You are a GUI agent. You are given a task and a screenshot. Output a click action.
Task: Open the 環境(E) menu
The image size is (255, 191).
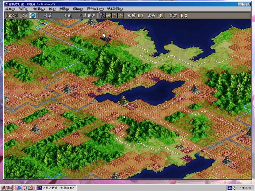point(78,9)
